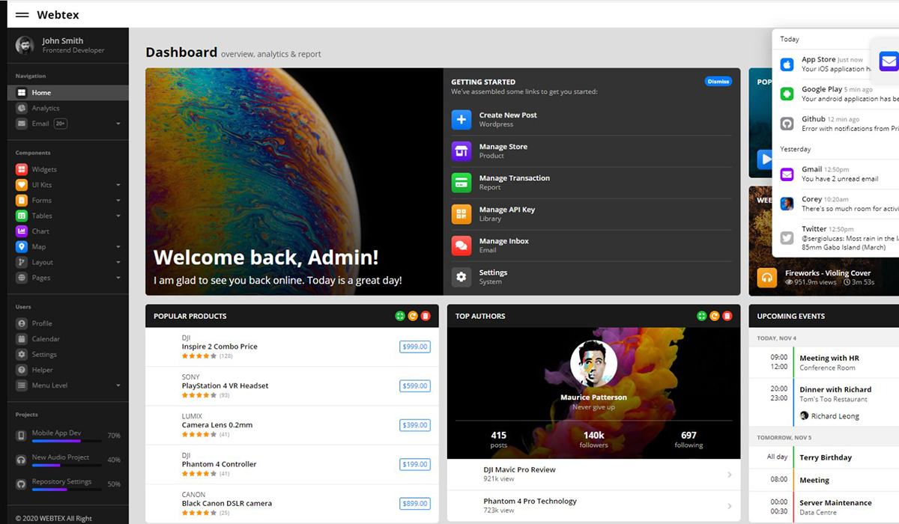Expand the Tables menu in sidebar
Screen dimensions: 899x524
118,216
